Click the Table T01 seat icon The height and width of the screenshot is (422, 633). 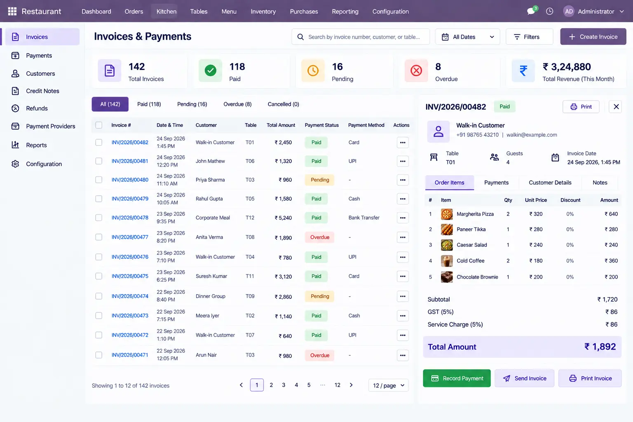pyautogui.click(x=434, y=157)
